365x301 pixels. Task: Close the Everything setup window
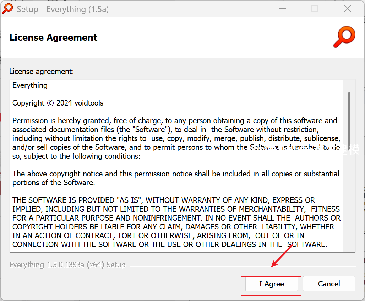pos(348,9)
